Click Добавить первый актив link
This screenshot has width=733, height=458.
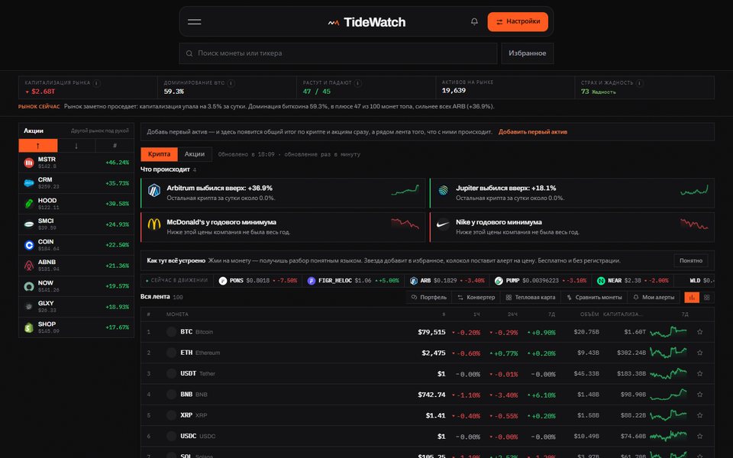pos(532,132)
